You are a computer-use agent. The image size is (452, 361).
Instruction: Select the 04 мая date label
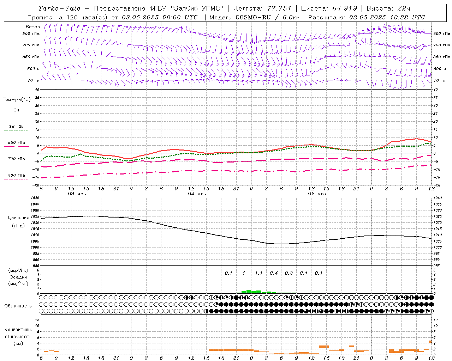point(197,194)
